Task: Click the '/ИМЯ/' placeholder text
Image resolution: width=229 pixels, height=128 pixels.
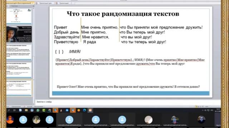Action: (75, 52)
